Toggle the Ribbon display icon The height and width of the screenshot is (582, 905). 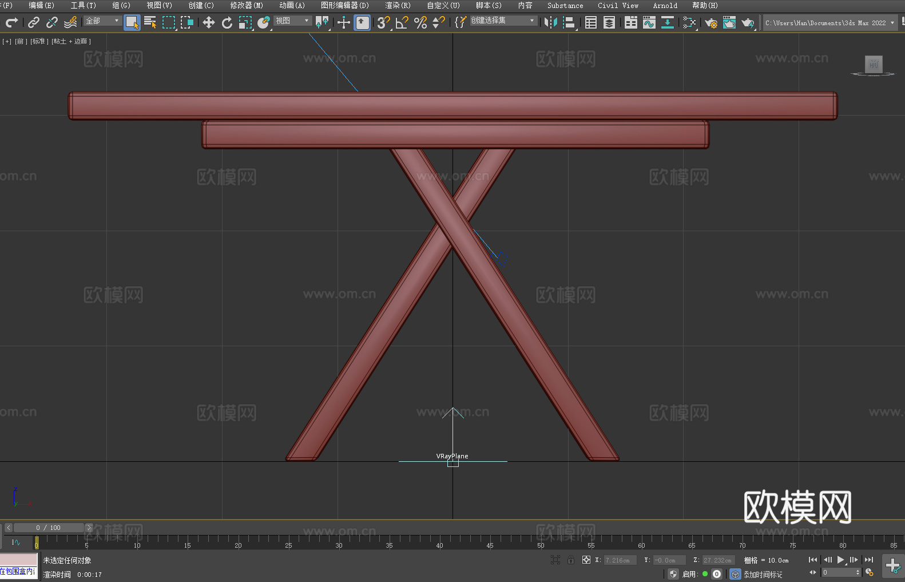631,22
